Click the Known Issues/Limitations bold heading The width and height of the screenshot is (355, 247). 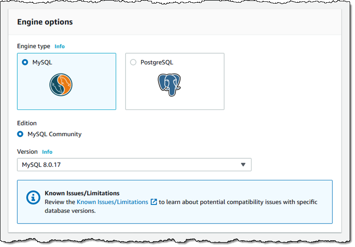[x=82, y=193]
